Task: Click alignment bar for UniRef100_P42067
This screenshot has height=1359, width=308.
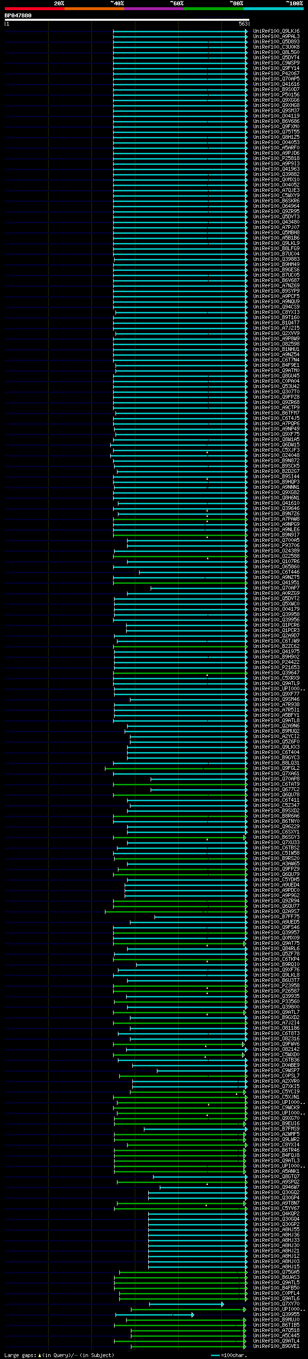Action: point(180,73)
